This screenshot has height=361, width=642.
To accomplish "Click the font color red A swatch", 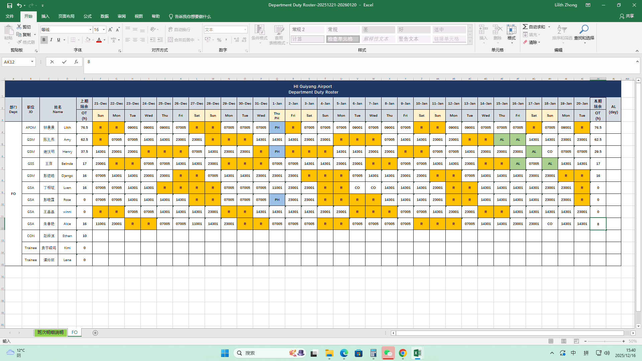I will coord(99,40).
